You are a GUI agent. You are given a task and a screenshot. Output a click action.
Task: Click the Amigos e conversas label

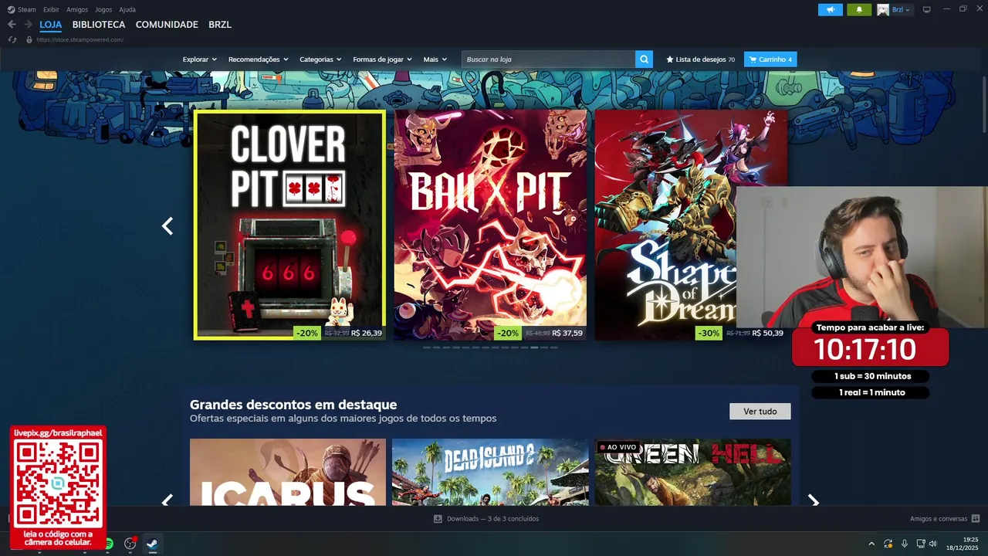pyautogui.click(x=939, y=519)
